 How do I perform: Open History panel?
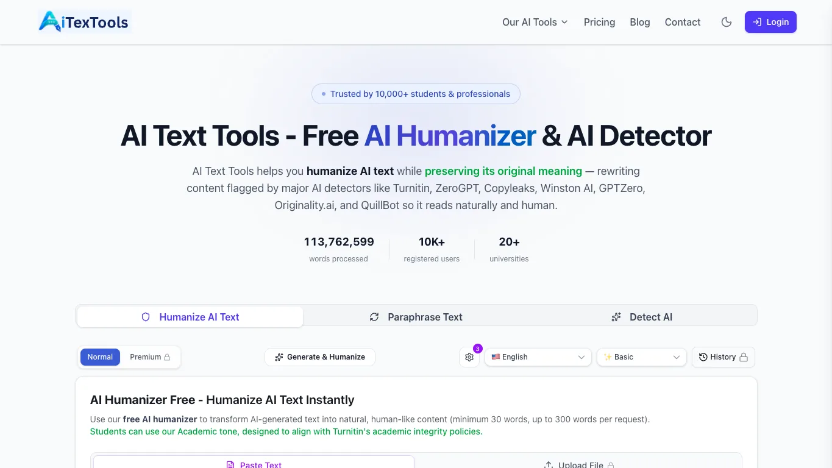pos(724,357)
